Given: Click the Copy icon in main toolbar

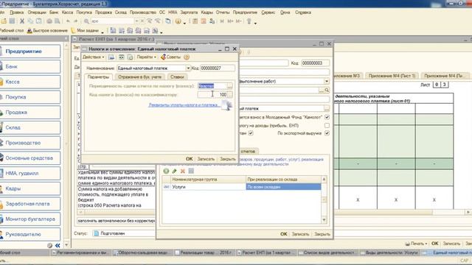Looking at the screenshot, I should tap(30, 21).
